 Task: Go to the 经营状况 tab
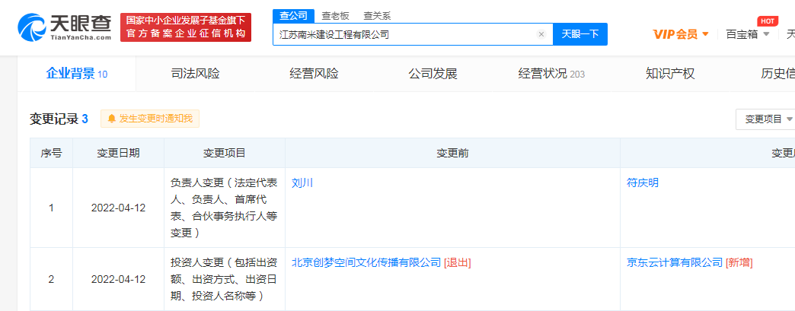(x=551, y=74)
